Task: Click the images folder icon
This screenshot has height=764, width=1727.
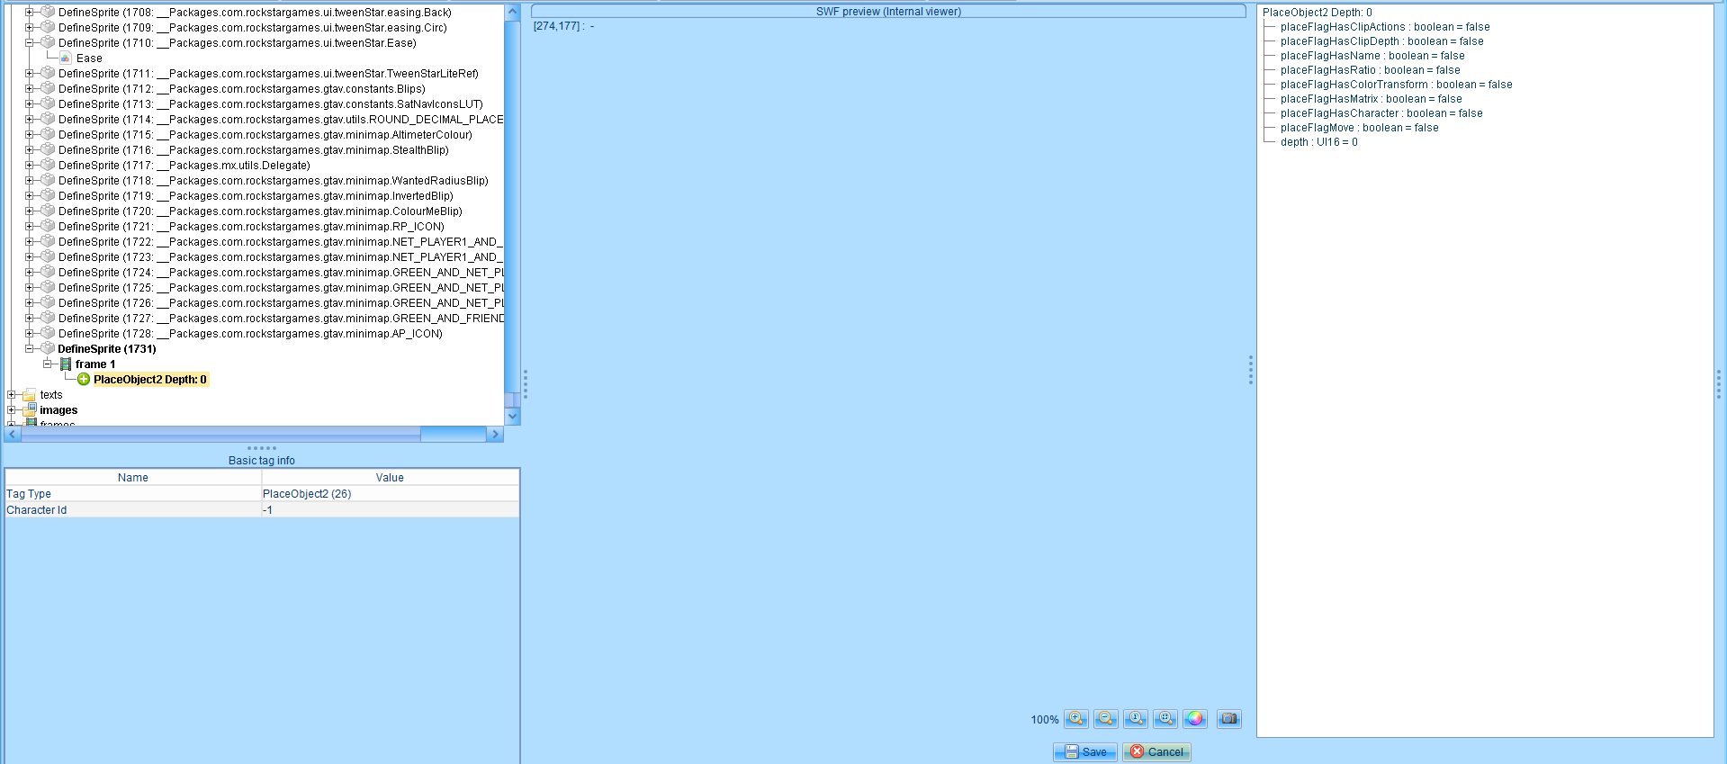Action: (30, 409)
